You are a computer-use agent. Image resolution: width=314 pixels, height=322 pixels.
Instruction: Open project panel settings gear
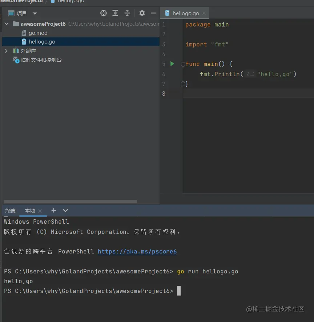coord(142,13)
